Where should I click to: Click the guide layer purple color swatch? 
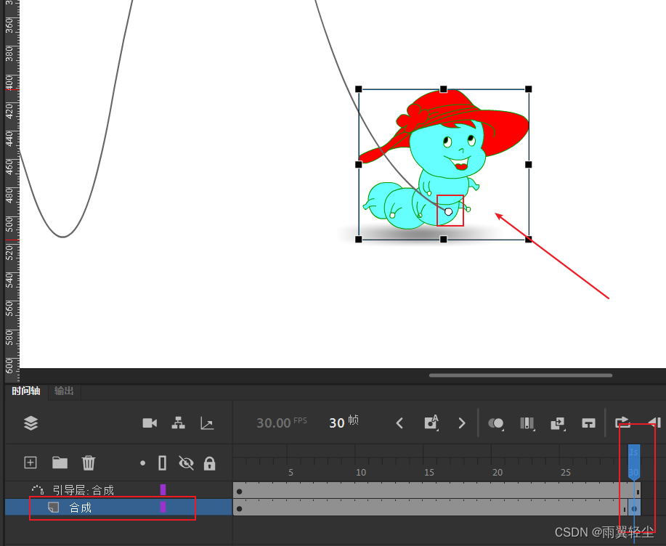(163, 490)
